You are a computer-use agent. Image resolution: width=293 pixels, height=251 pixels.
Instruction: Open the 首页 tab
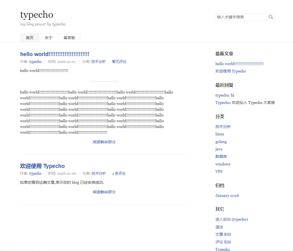[x=30, y=38]
